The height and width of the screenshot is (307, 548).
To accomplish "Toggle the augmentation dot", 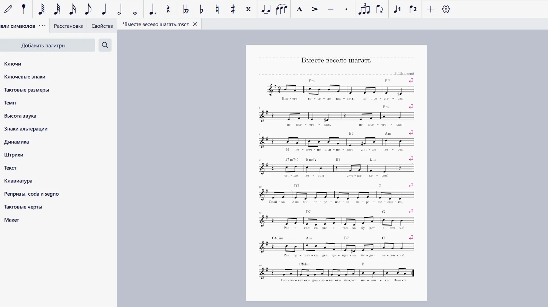I will 152,9.
